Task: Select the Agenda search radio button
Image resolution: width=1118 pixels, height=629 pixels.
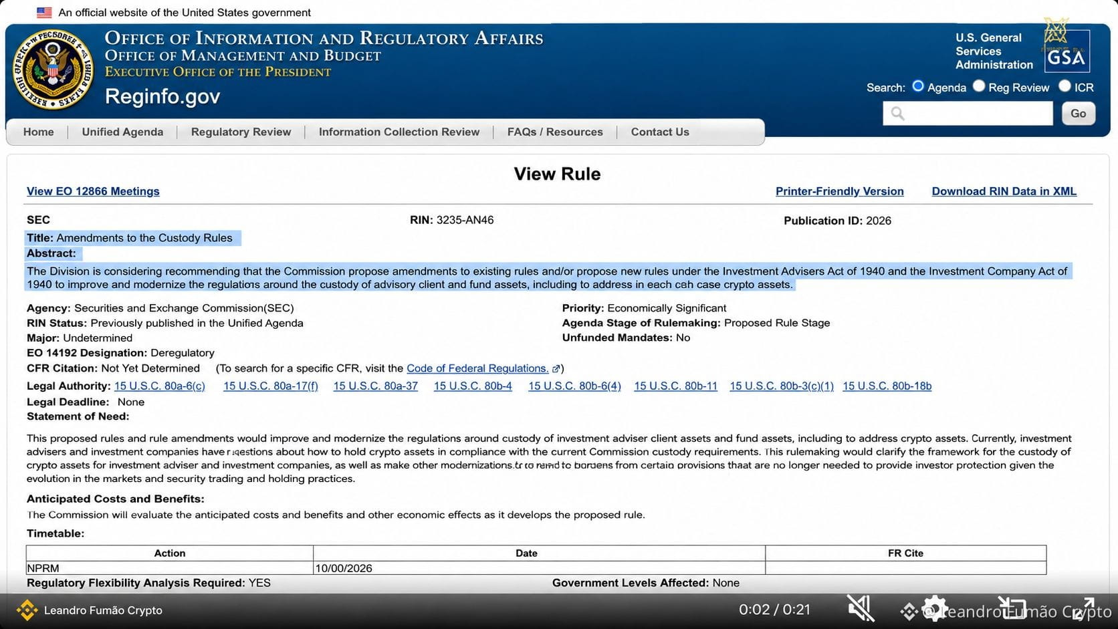Action: [x=918, y=86]
